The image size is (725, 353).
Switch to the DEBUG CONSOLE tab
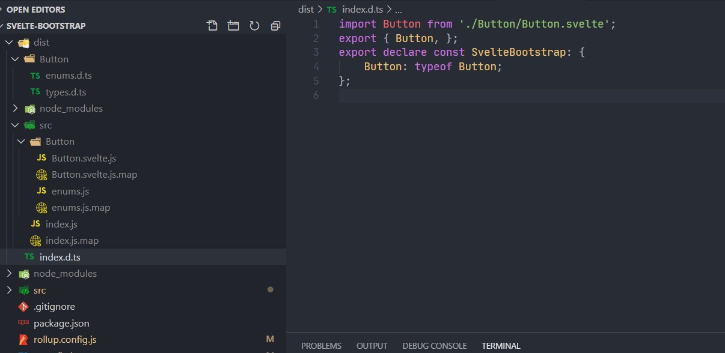pyautogui.click(x=435, y=346)
